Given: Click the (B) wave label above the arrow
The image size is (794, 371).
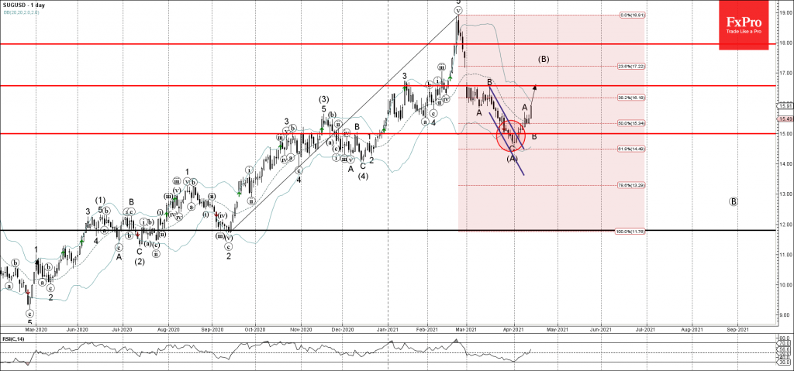Looking at the screenshot, I should click(544, 59).
